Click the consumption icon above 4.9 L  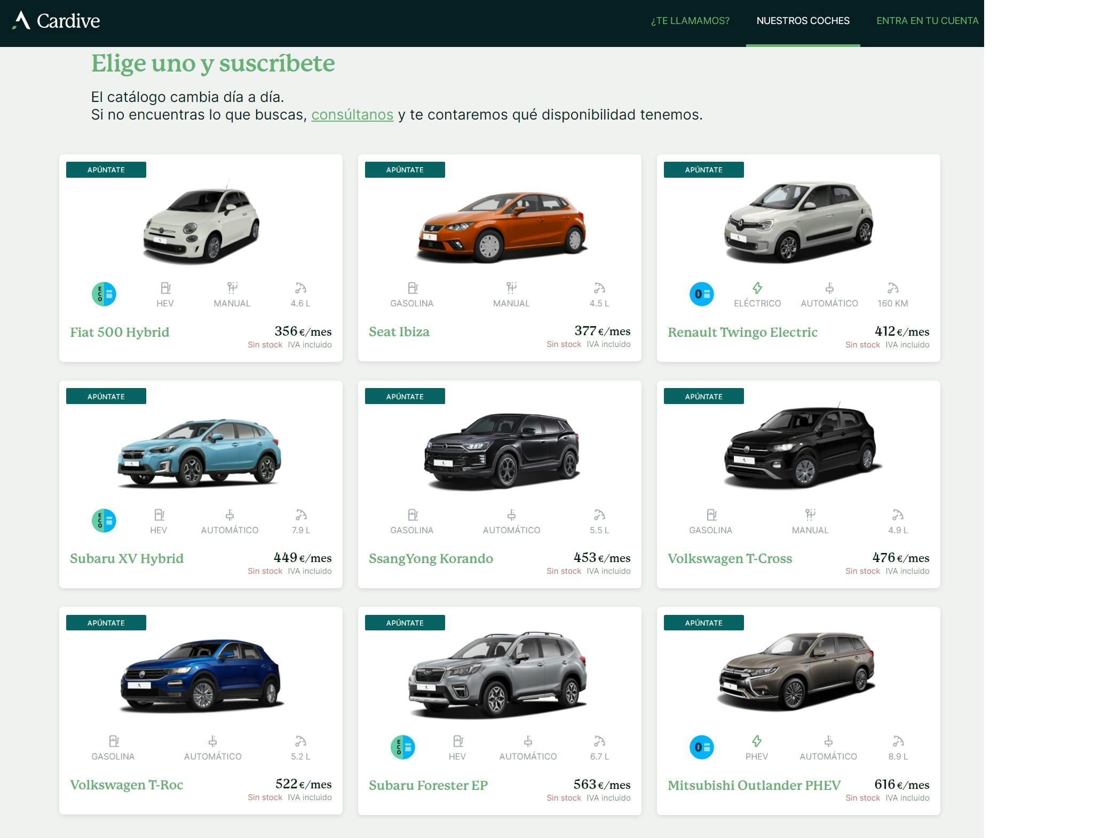coord(898,515)
